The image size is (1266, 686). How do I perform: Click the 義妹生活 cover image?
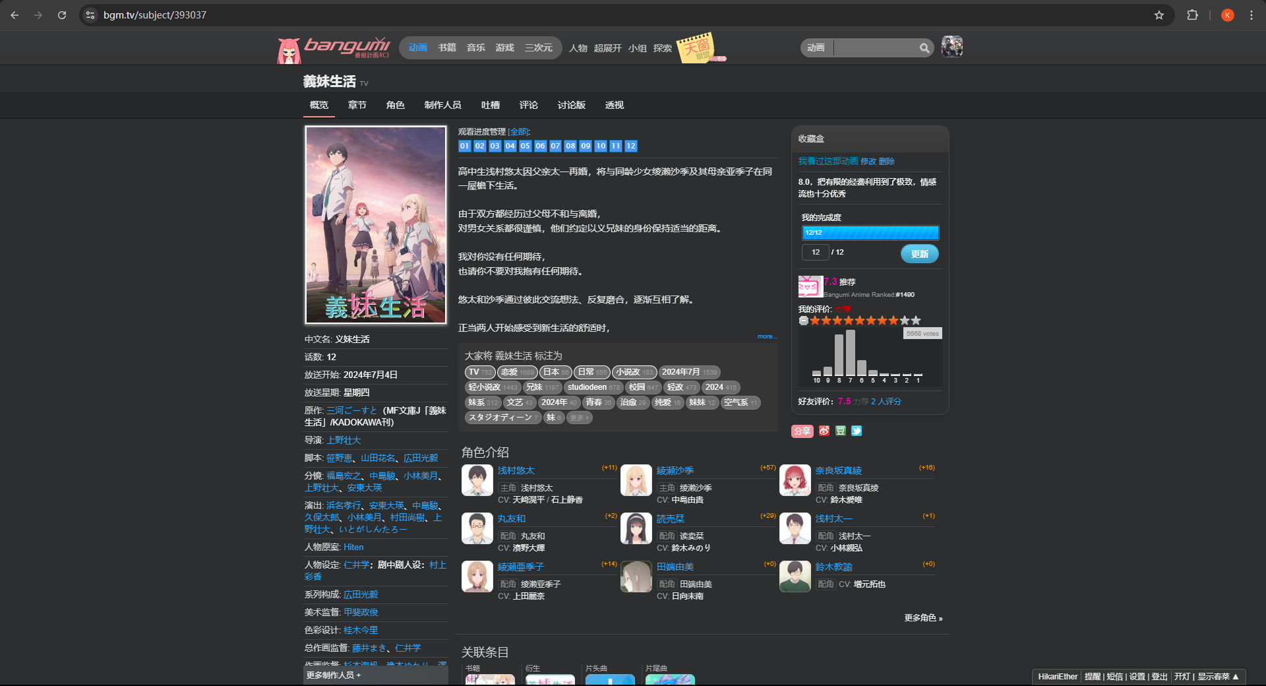(376, 225)
